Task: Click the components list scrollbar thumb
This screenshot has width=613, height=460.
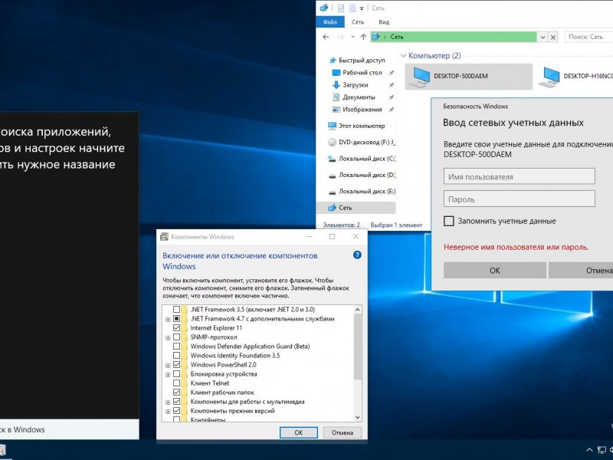Action: coord(357,347)
